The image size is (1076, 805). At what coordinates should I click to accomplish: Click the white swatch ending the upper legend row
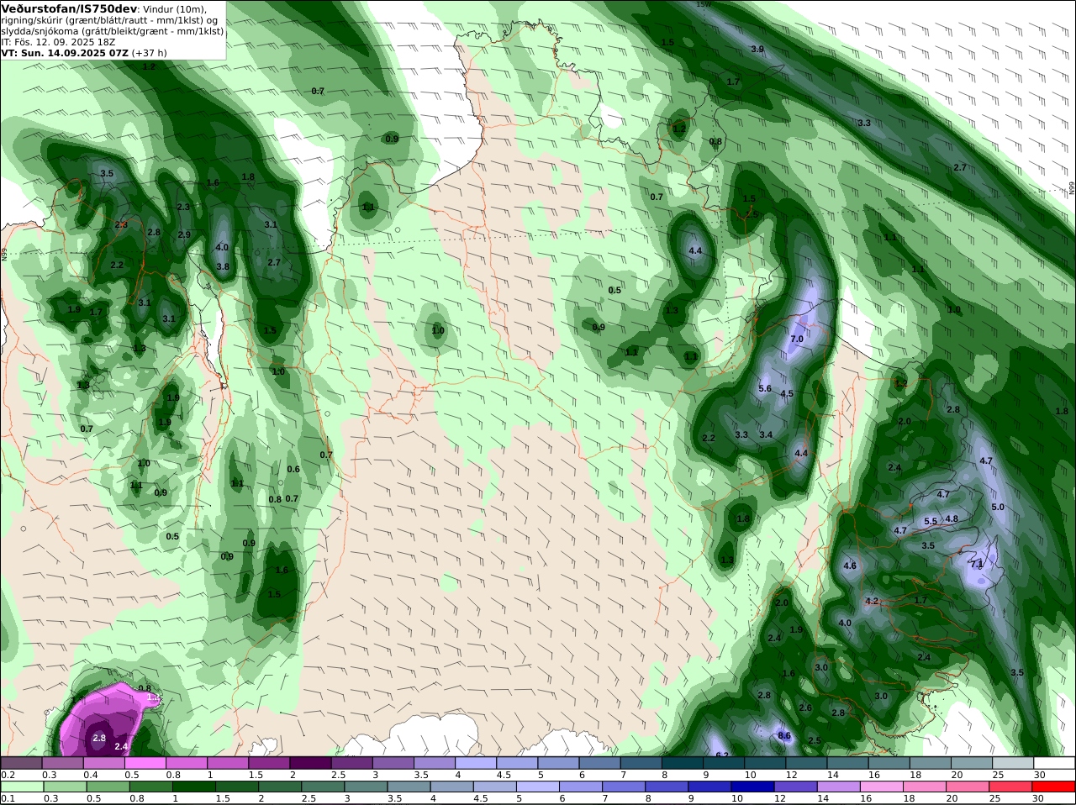click(1054, 762)
